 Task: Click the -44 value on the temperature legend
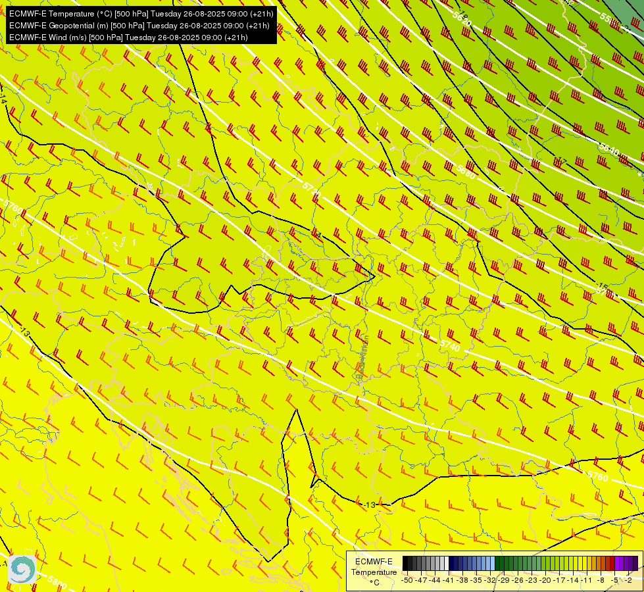point(435,581)
